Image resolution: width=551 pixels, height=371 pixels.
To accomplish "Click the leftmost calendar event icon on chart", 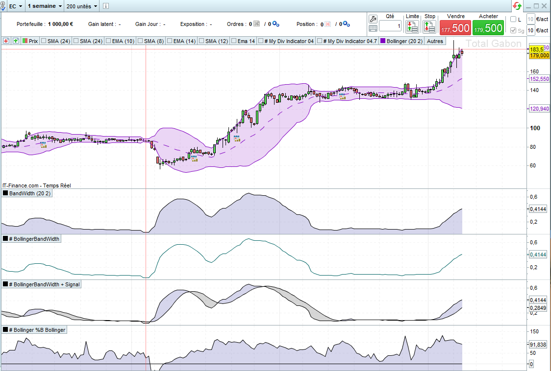I will [43, 144].
